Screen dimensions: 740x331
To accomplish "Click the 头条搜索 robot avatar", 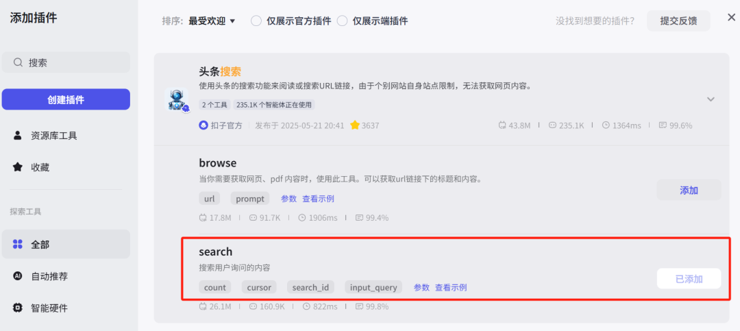I will [x=176, y=99].
